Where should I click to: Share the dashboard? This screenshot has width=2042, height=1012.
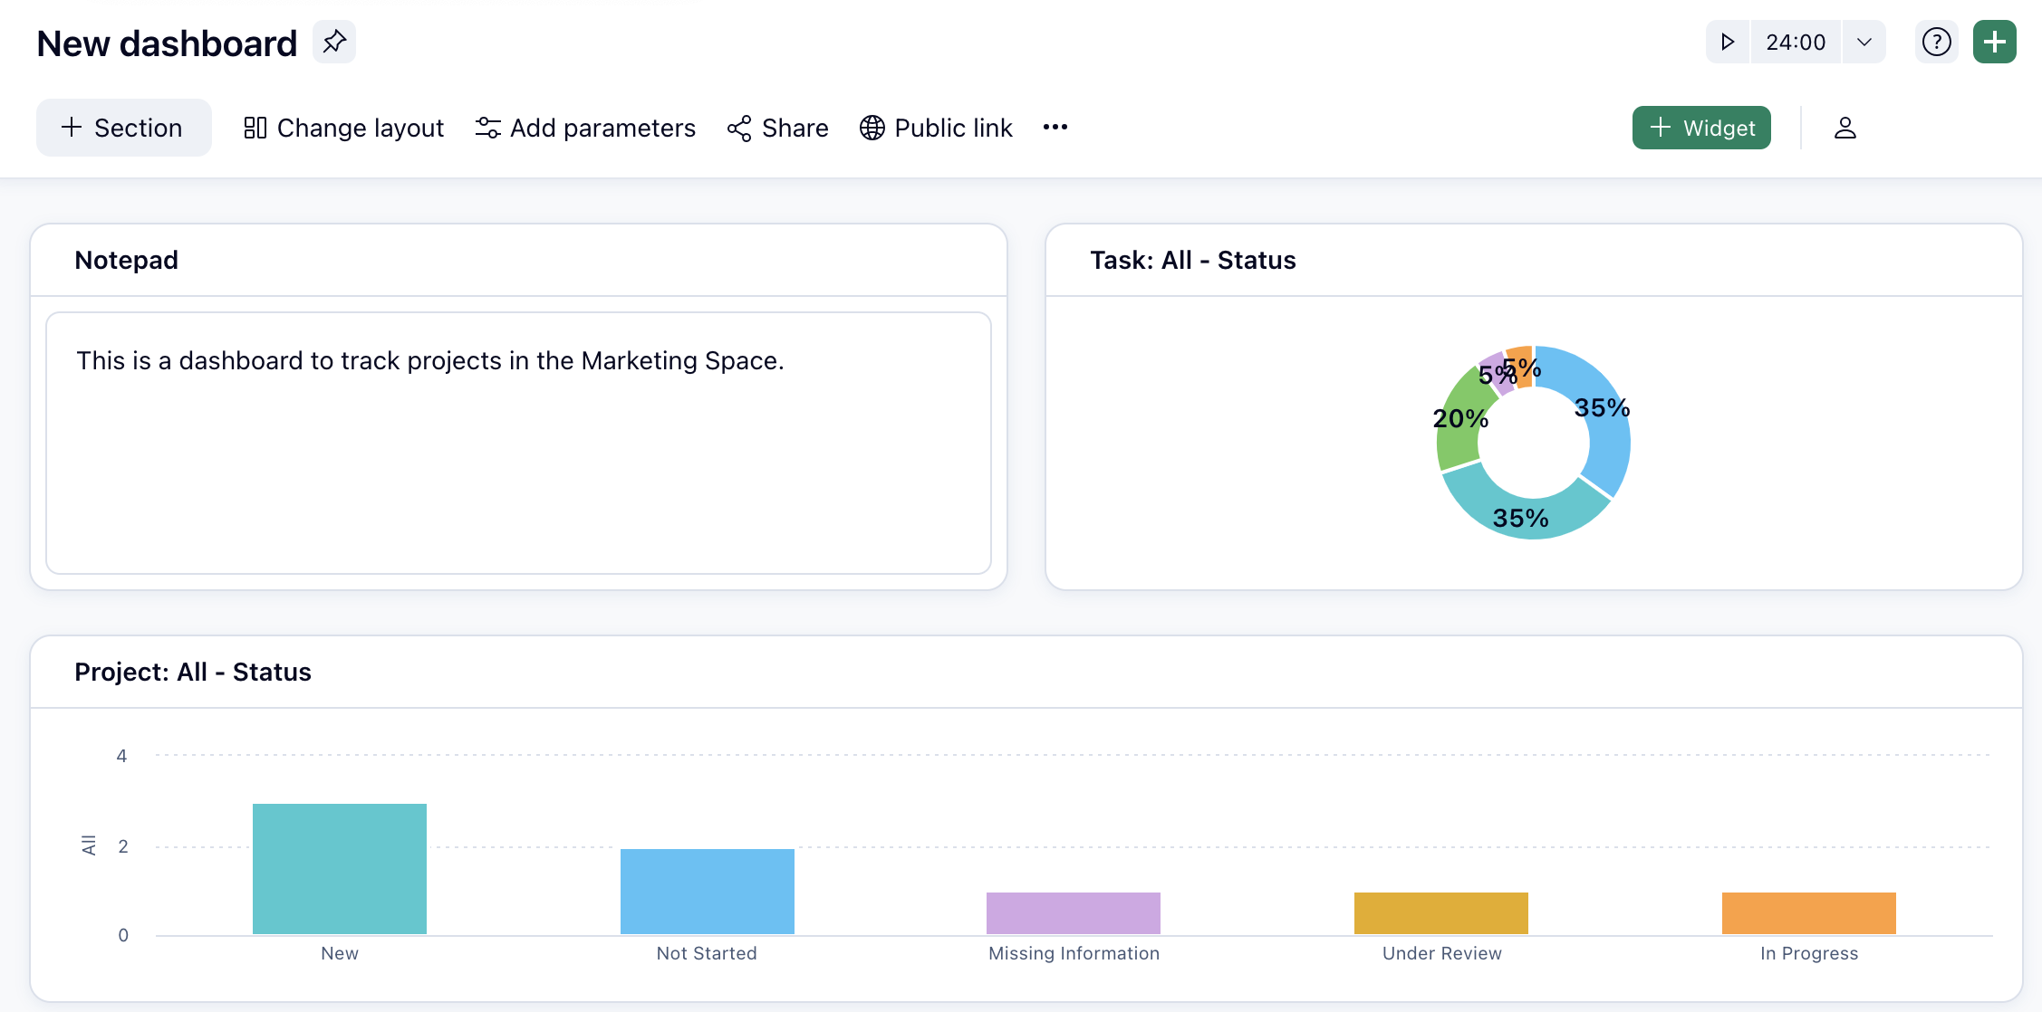[777, 128]
